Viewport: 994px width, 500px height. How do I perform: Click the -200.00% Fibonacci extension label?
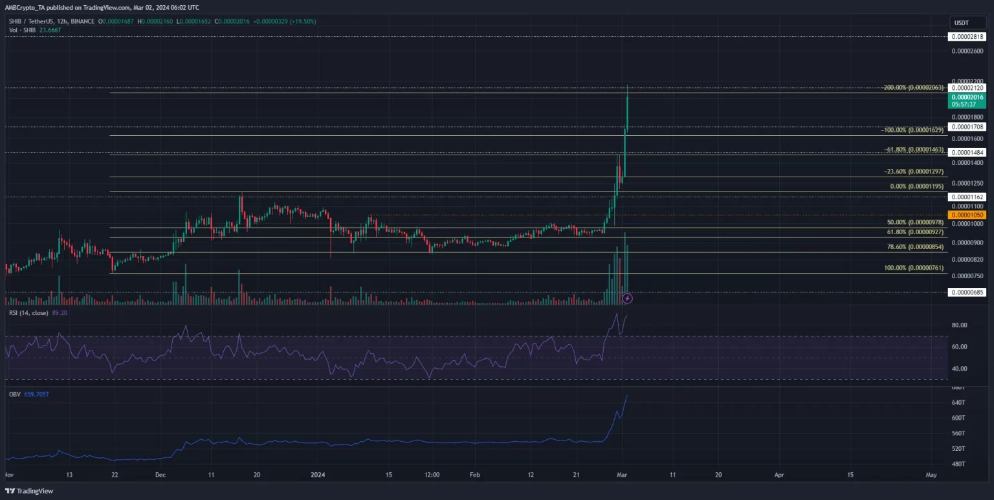click(914, 87)
